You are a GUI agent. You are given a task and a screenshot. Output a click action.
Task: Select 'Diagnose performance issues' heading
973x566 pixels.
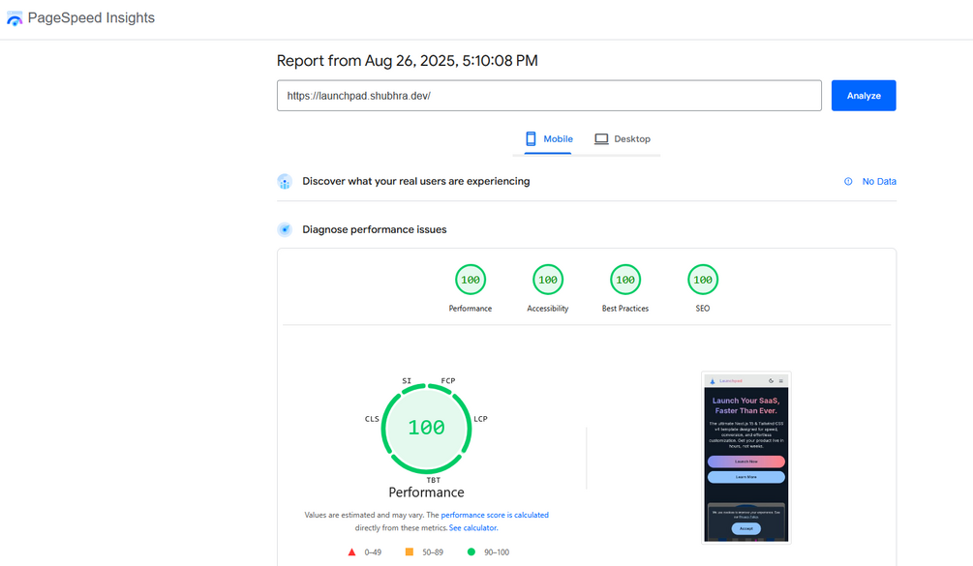374,229
